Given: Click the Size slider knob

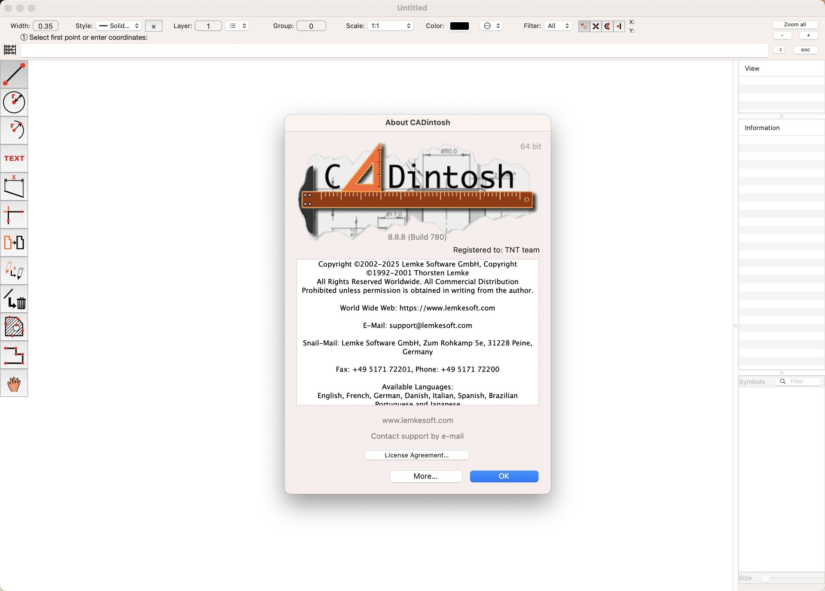Looking at the screenshot, I should pos(766,578).
